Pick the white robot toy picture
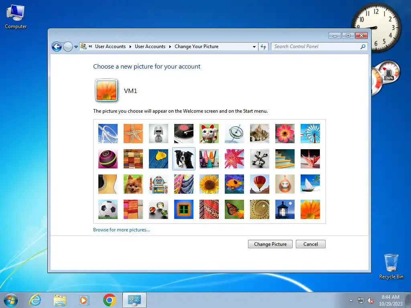The width and height of the screenshot is (411, 308). [158, 134]
